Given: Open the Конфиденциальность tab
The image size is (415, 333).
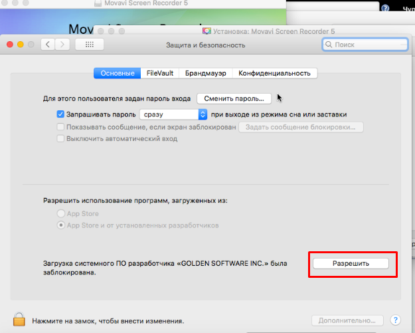Looking at the screenshot, I should pos(274,73).
